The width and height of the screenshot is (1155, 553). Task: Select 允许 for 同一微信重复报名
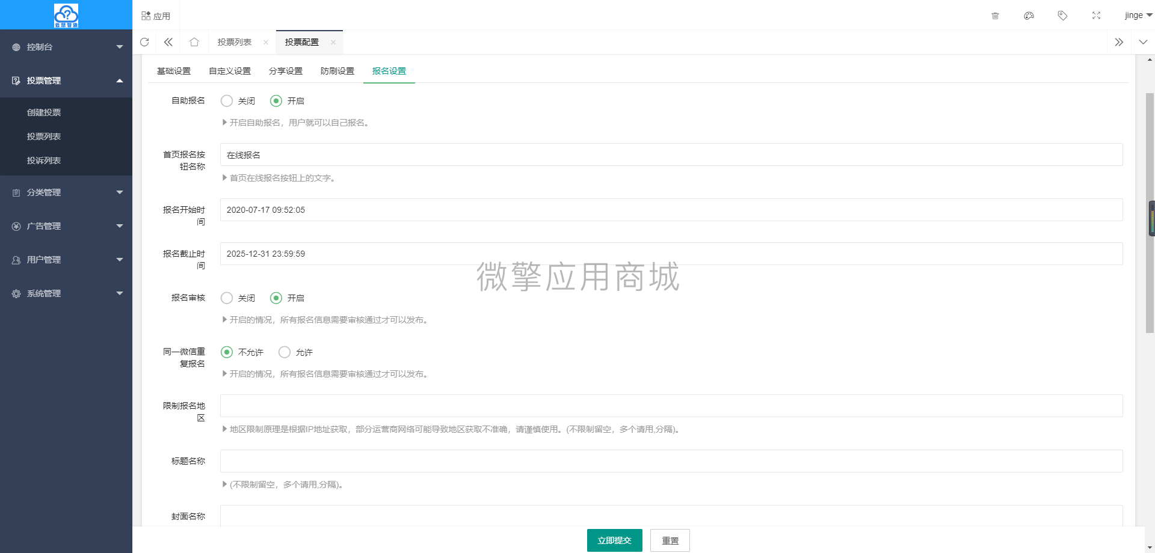[285, 352]
